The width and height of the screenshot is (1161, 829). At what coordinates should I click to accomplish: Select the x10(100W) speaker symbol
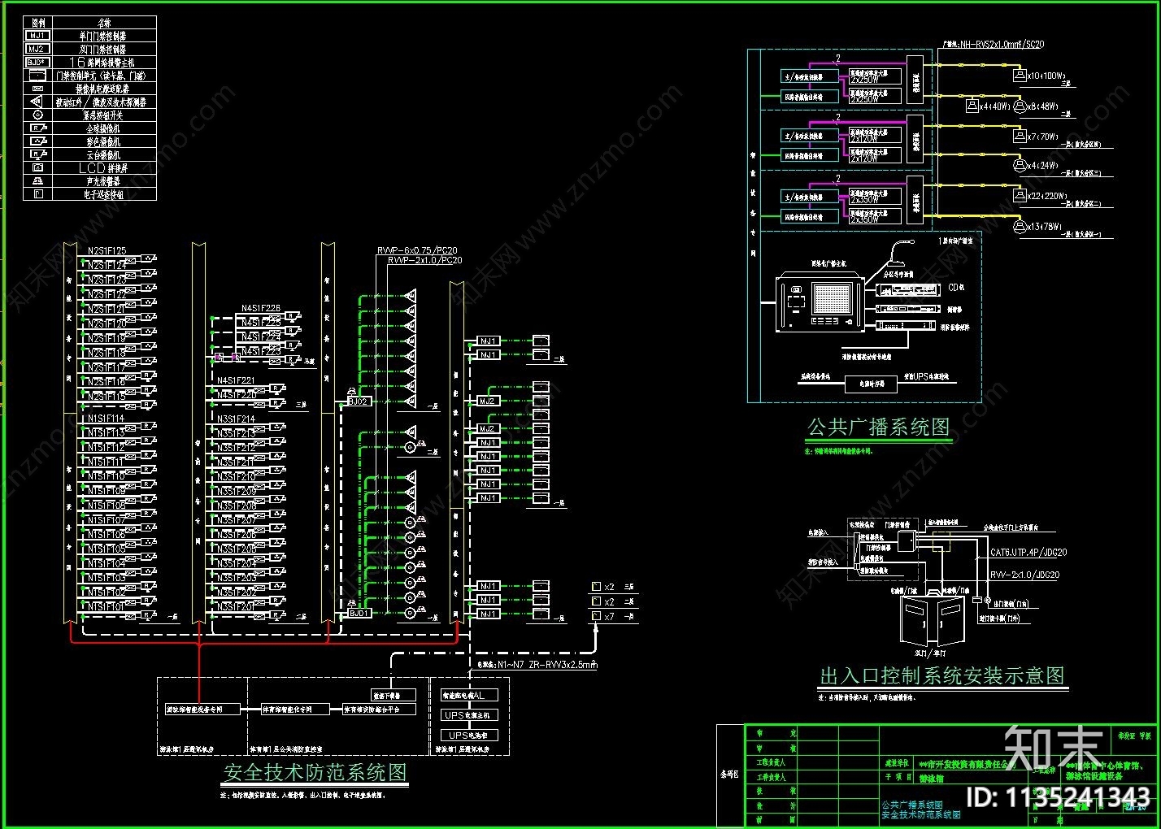1020,76
